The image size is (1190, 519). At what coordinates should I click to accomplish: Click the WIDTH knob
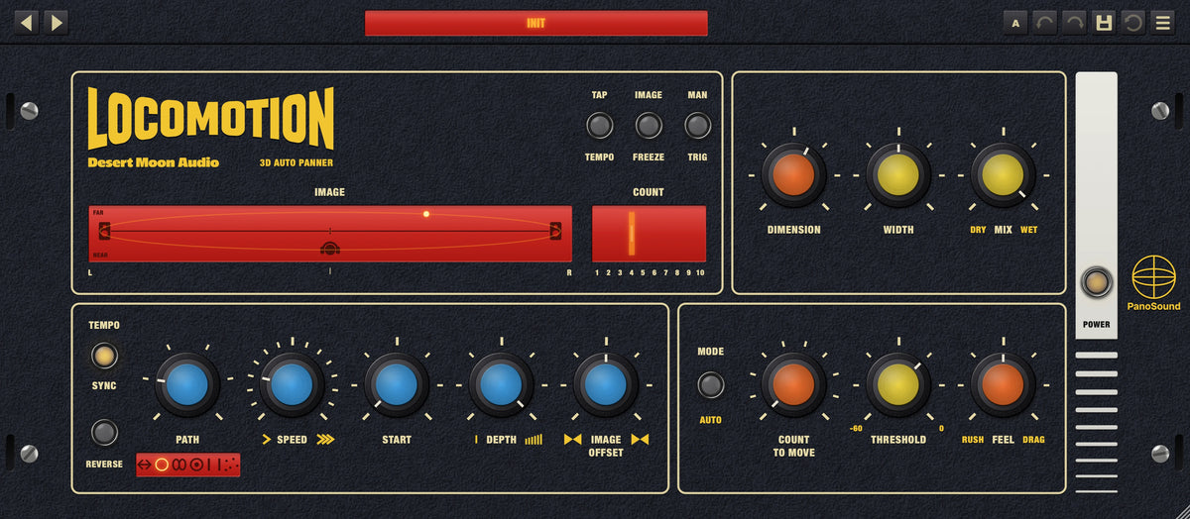[898, 174]
